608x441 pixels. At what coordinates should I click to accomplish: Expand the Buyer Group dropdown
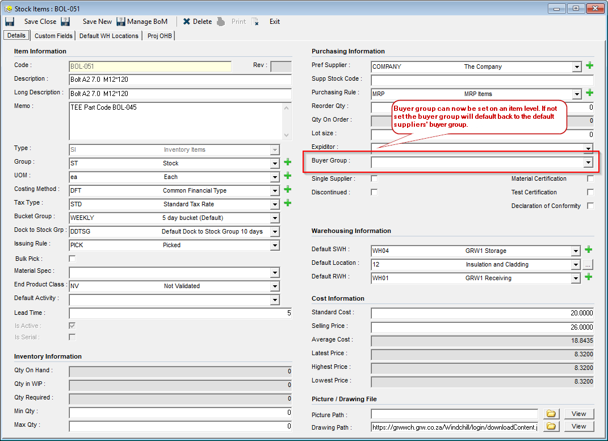tap(588, 162)
